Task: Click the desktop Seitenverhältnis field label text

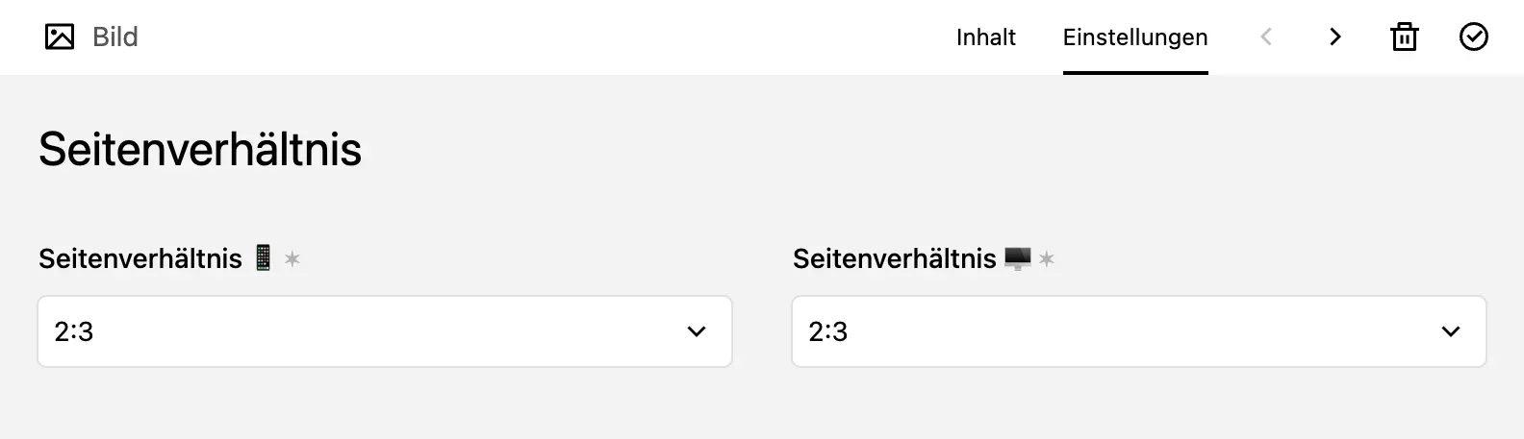Action: (x=895, y=259)
